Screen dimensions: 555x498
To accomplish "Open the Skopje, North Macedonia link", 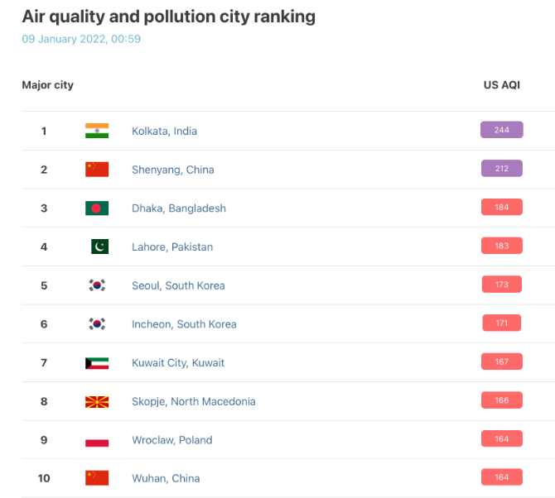I will (x=194, y=401).
